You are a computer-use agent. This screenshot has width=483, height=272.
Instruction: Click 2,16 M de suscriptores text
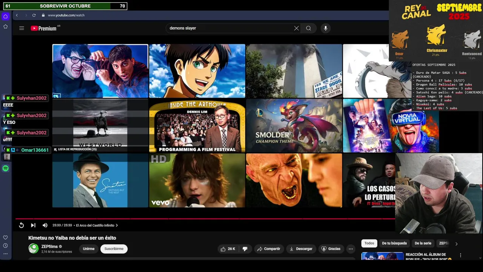coord(57,252)
